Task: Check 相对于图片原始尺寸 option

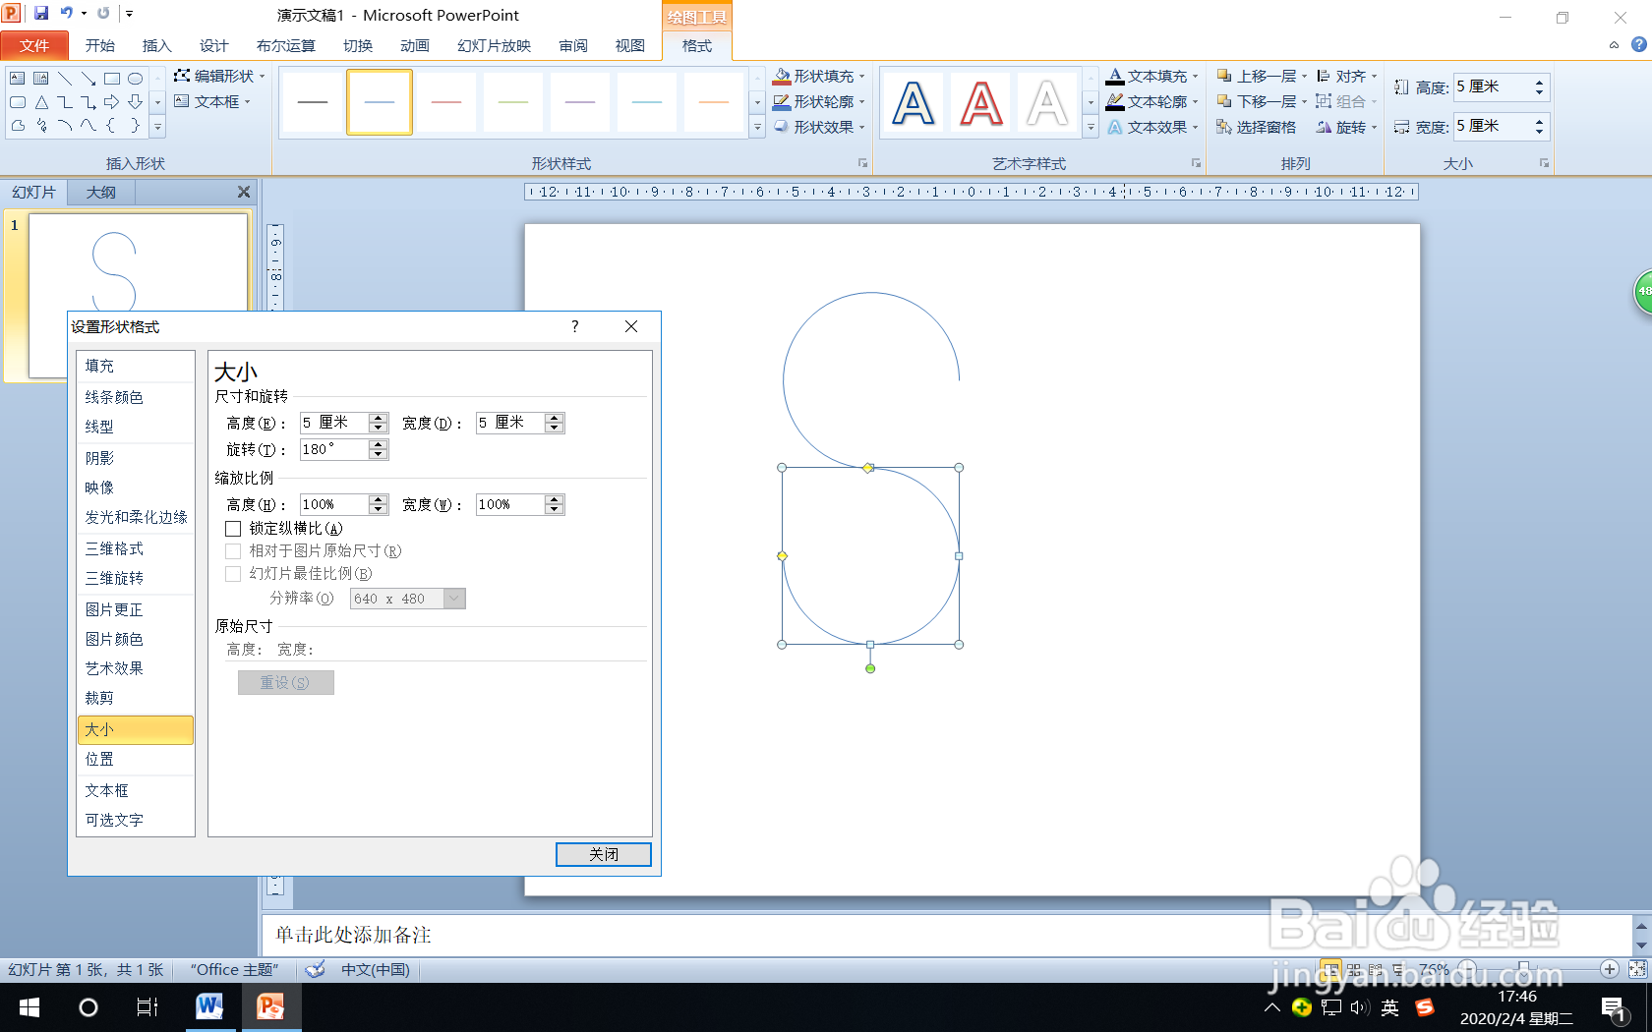Action: [233, 551]
